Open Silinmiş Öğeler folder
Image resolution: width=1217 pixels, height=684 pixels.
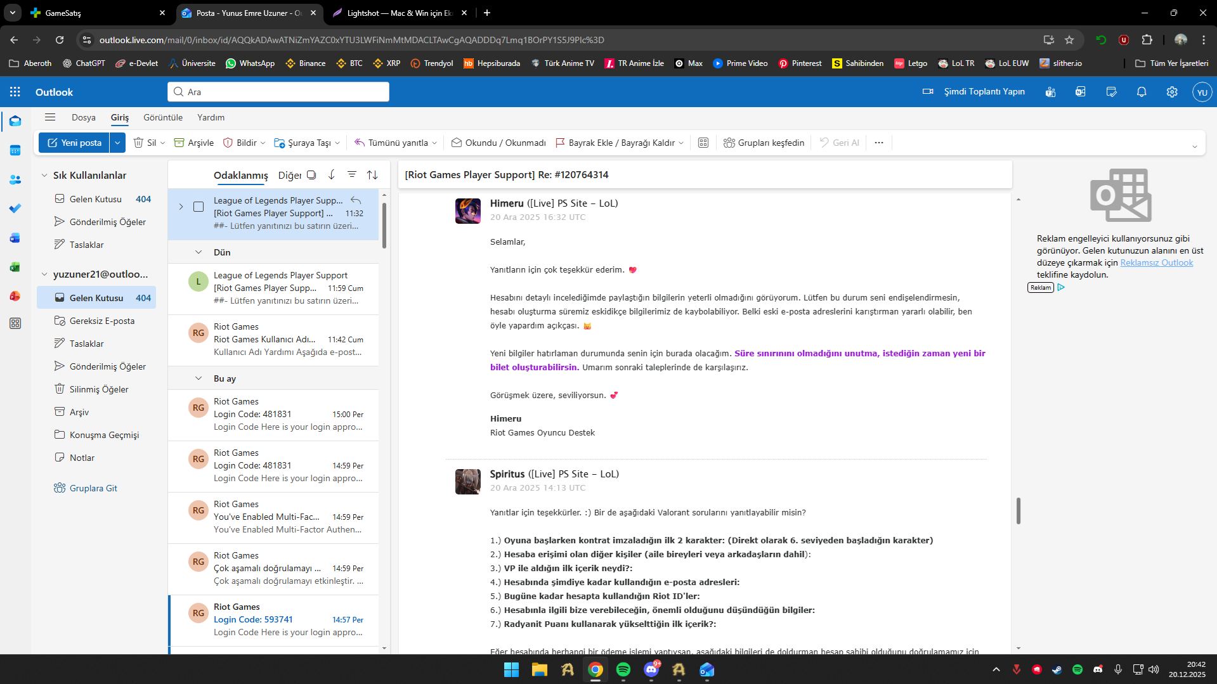coord(96,389)
